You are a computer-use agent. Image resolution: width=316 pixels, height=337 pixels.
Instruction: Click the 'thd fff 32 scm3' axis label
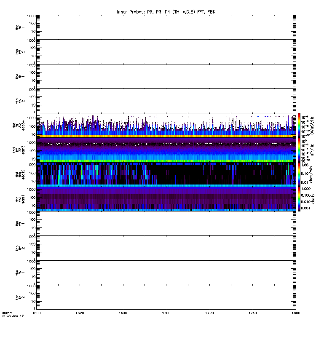[19, 150]
